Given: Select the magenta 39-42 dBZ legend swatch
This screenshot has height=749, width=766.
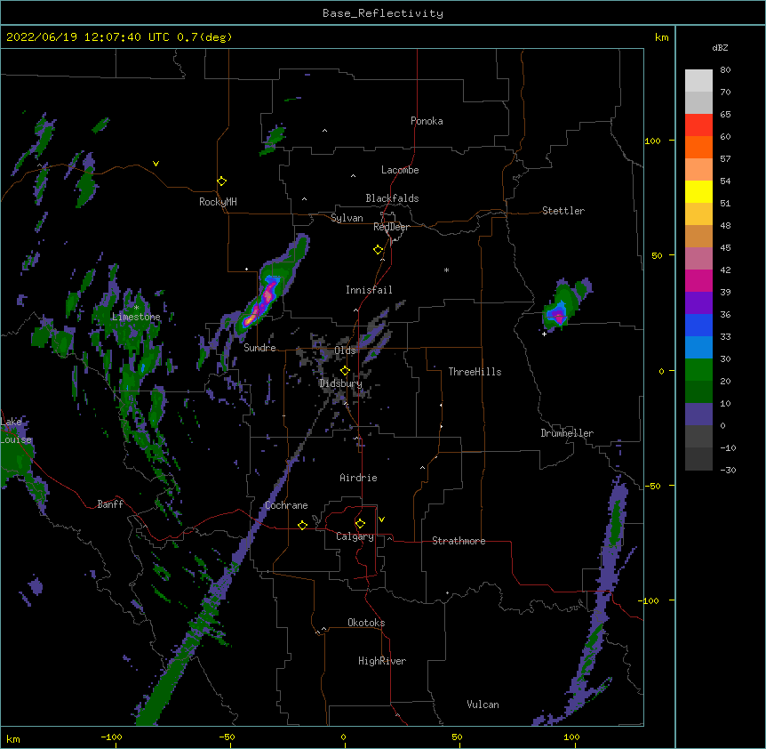Looking at the screenshot, I should [698, 280].
